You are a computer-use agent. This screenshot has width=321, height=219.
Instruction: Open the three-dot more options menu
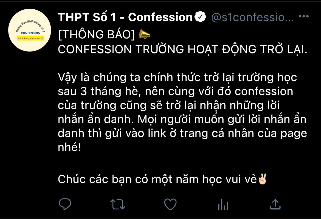tap(304, 16)
